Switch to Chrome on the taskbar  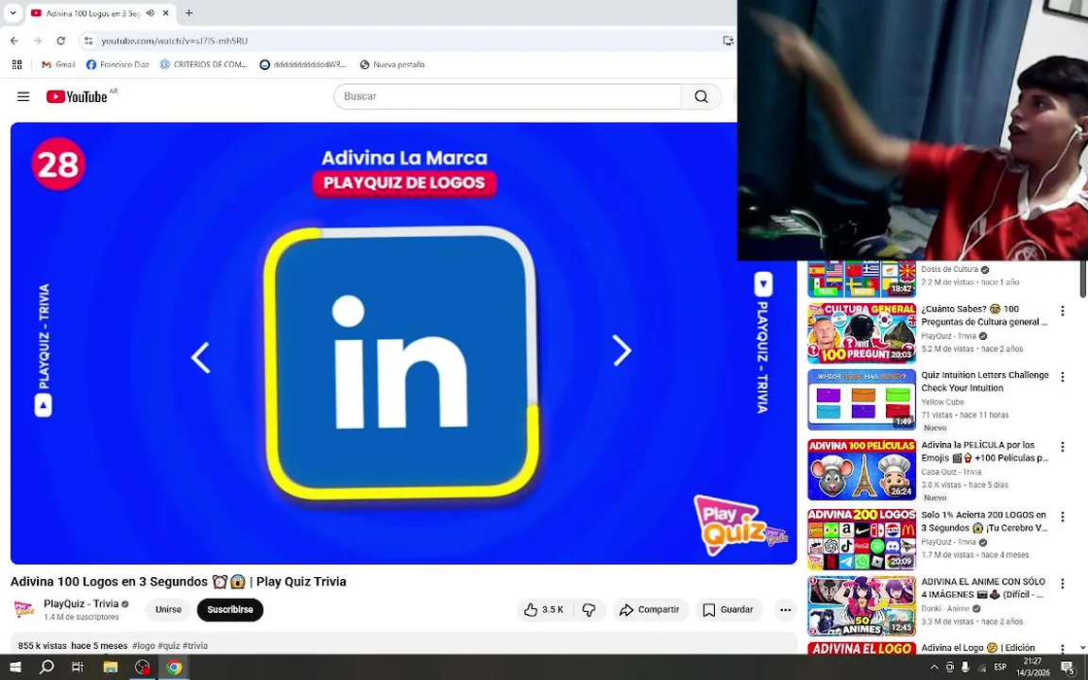click(174, 667)
